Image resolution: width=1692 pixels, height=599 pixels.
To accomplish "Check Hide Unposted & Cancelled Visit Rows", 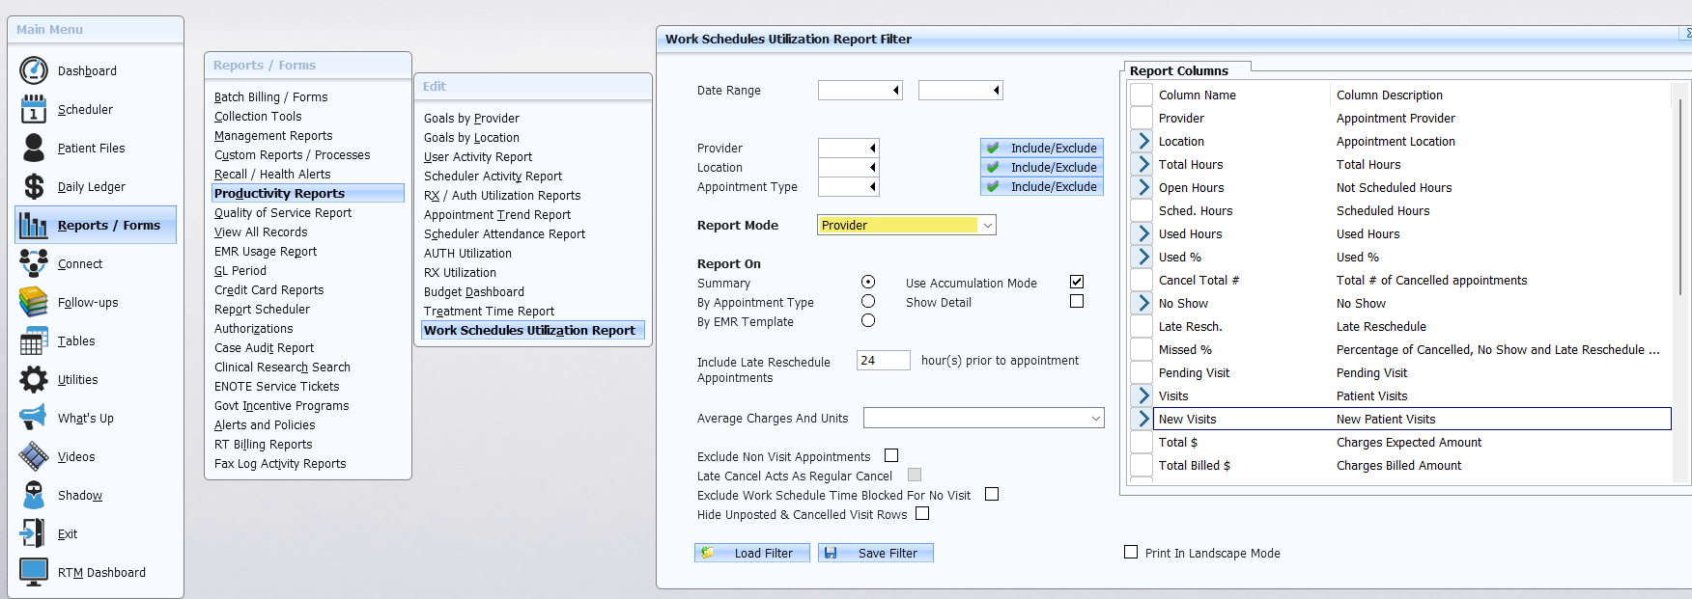I will pos(922,513).
